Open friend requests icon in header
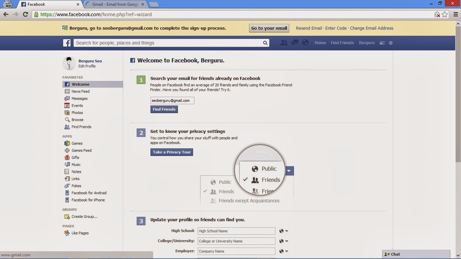 [x=284, y=43]
